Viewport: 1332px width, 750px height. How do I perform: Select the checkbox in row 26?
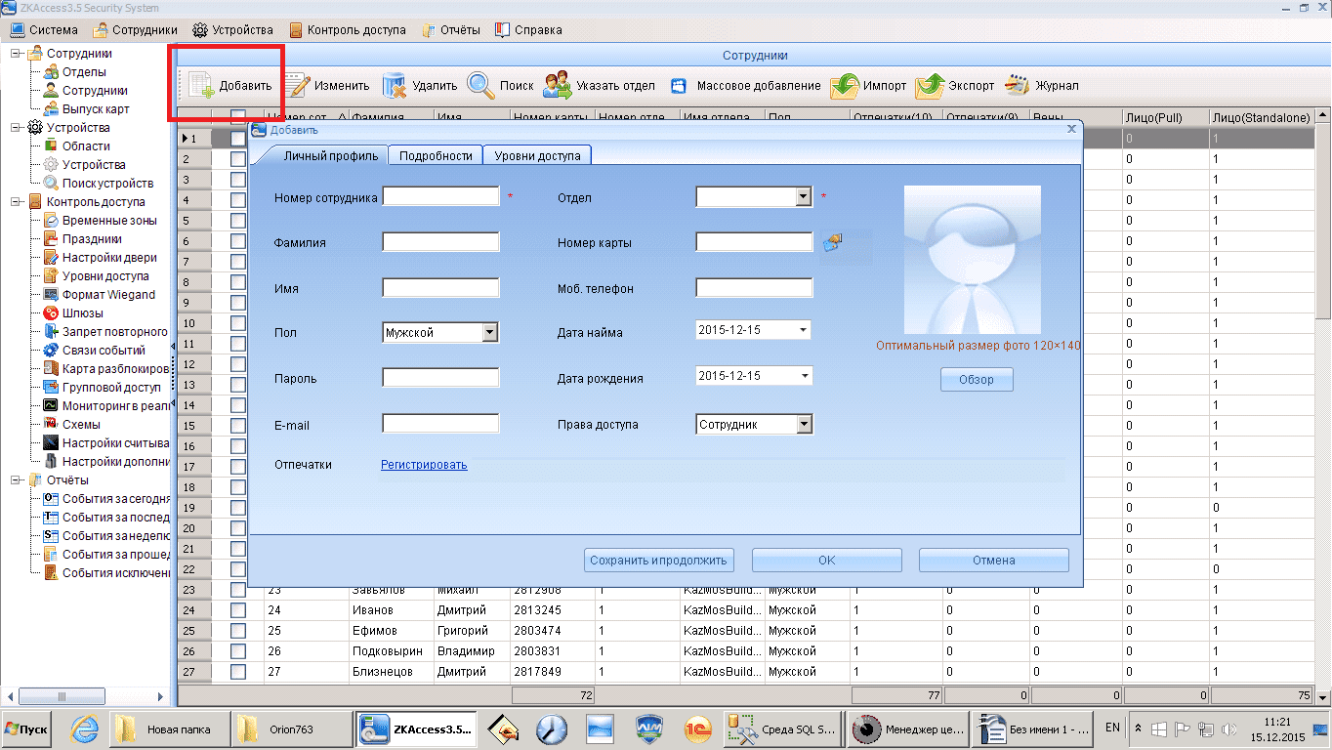238,651
